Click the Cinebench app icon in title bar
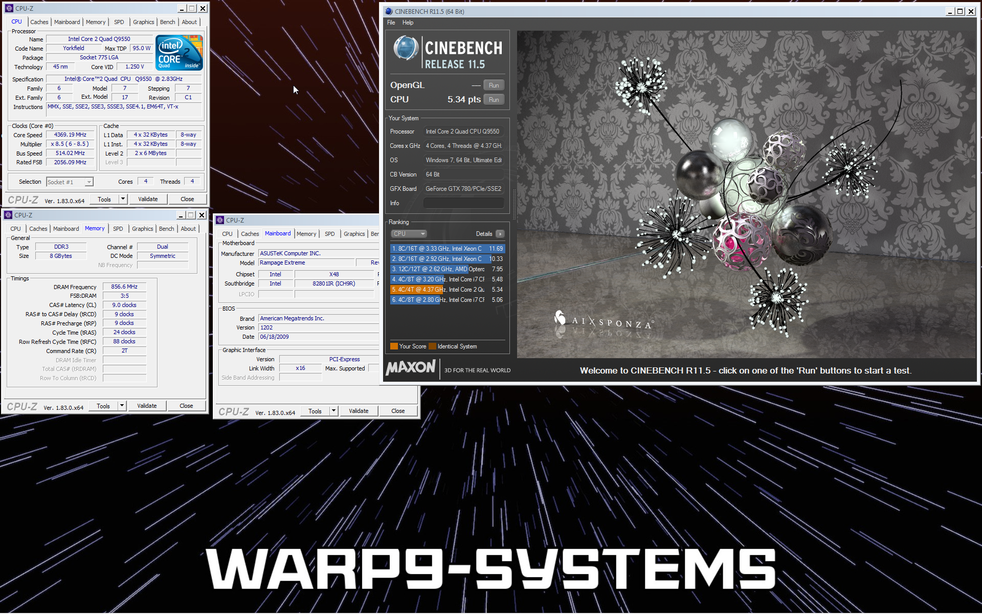This screenshot has height=614, width=982. point(389,11)
